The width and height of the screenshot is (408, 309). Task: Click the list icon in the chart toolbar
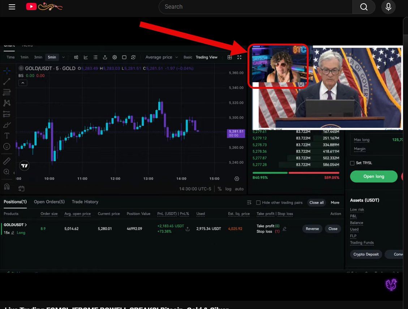[x=95, y=57]
